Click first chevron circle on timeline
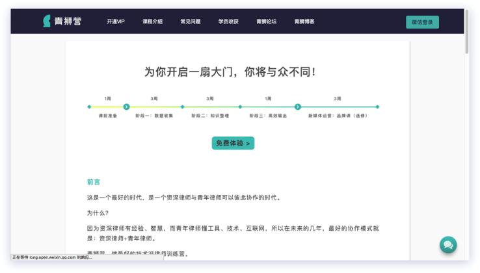The image size is (480, 273). click(126, 107)
